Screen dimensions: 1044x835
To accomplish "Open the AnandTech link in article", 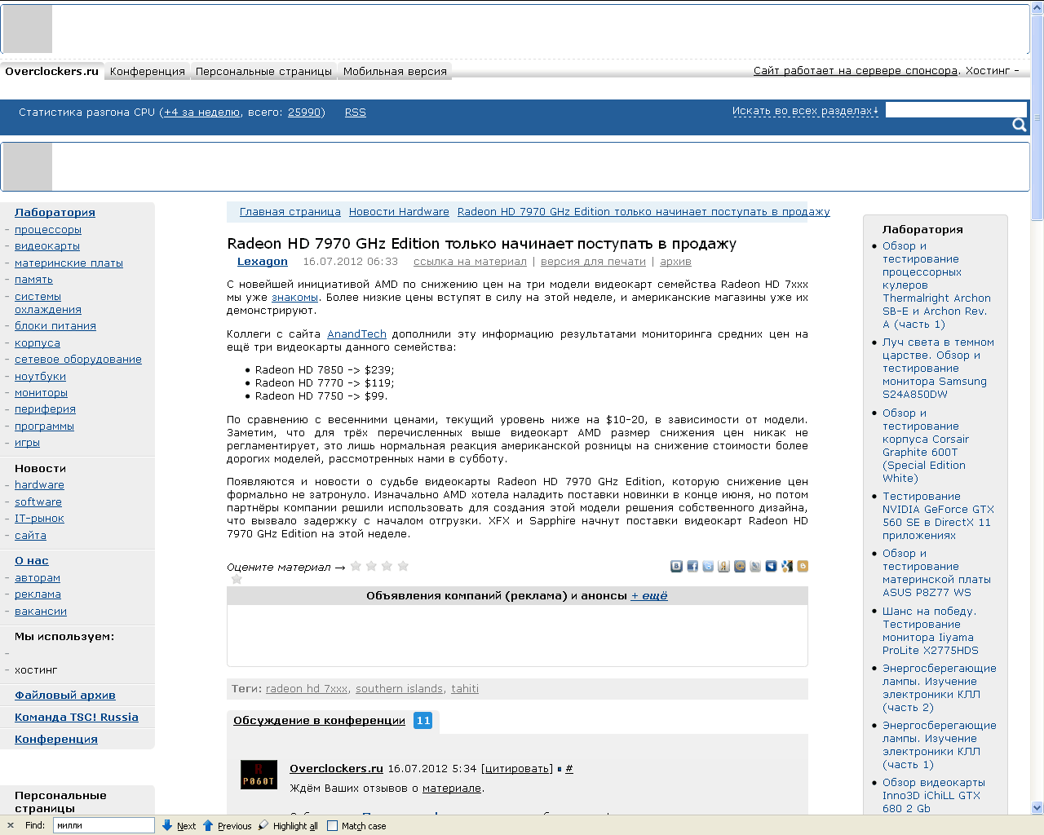I will tap(356, 334).
